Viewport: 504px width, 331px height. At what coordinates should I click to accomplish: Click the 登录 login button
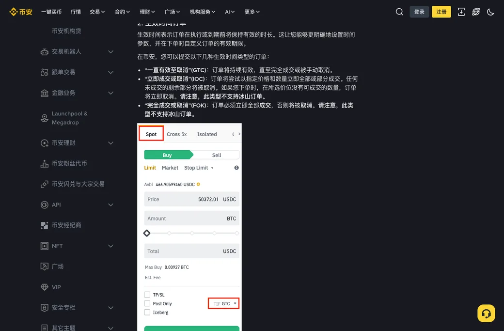click(419, 12)
